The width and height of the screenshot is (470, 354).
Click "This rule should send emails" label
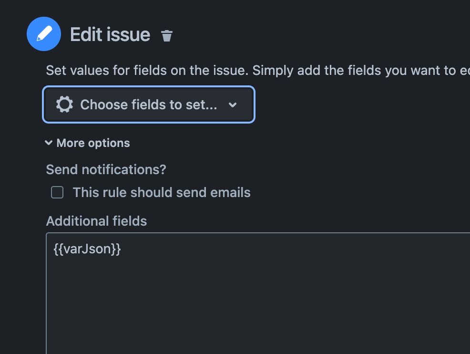click(x=161, y=192)
